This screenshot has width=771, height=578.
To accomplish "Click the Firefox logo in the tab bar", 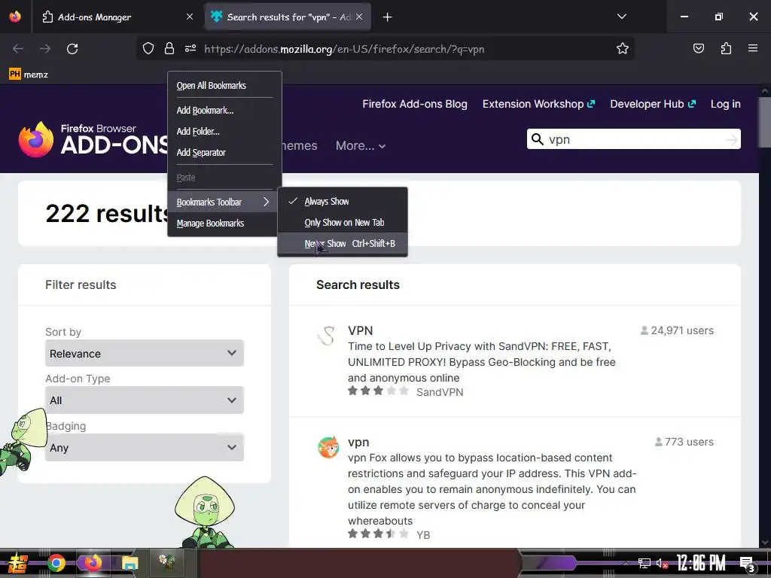I will tap(15, 17).
